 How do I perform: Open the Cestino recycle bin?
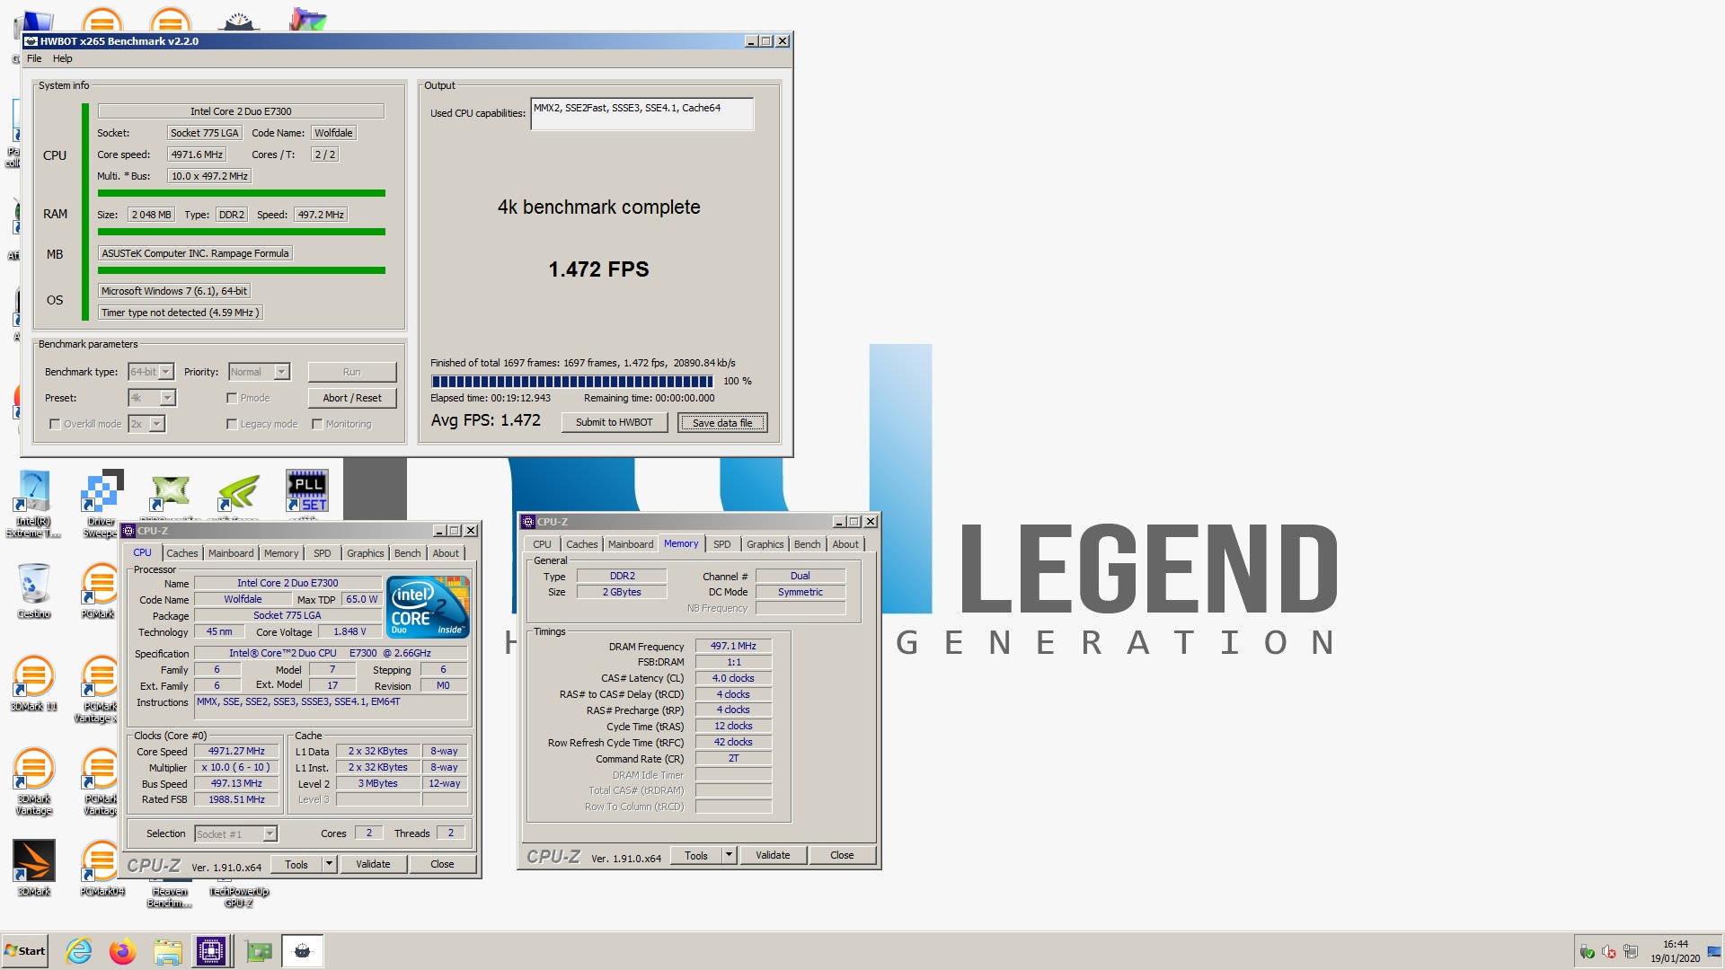point(33,591)
